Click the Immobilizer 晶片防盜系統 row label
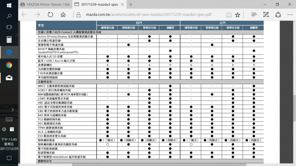 tap(62, 157)
